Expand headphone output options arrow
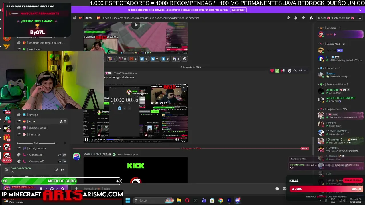Viewport: 365px width, 205px height. pyautogui.click(x=56, y=189)
